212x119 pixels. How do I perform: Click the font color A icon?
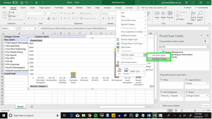(54, 18)
